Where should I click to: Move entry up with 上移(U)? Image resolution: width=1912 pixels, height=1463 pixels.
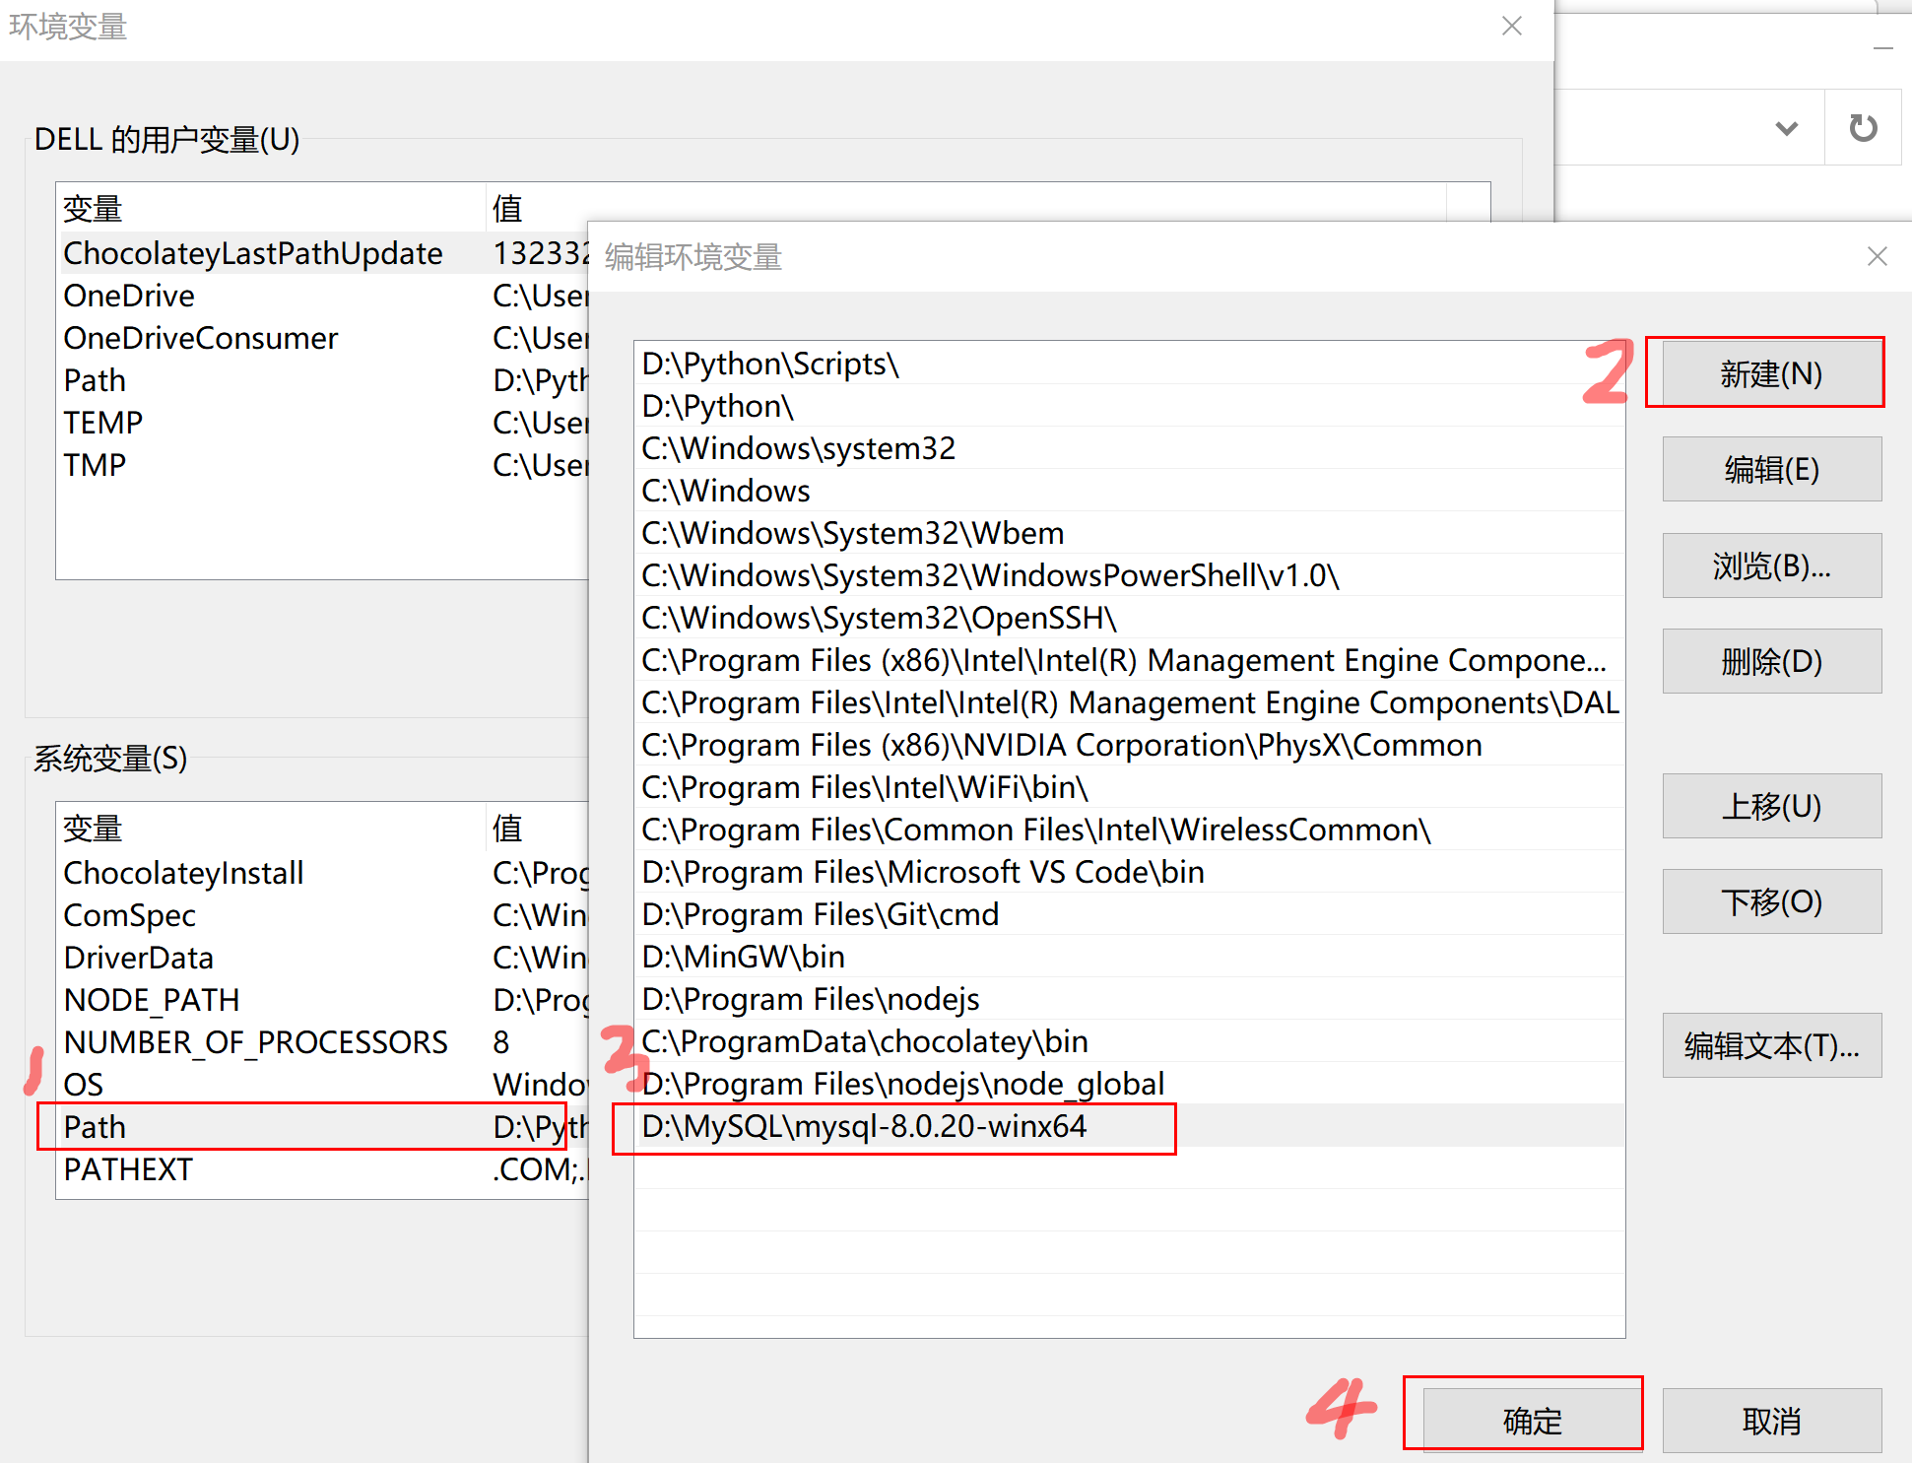pyautogui.click(x=1770, y=806)
